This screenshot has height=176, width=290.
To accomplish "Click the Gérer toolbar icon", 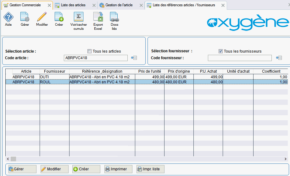I will click(25, 17).
